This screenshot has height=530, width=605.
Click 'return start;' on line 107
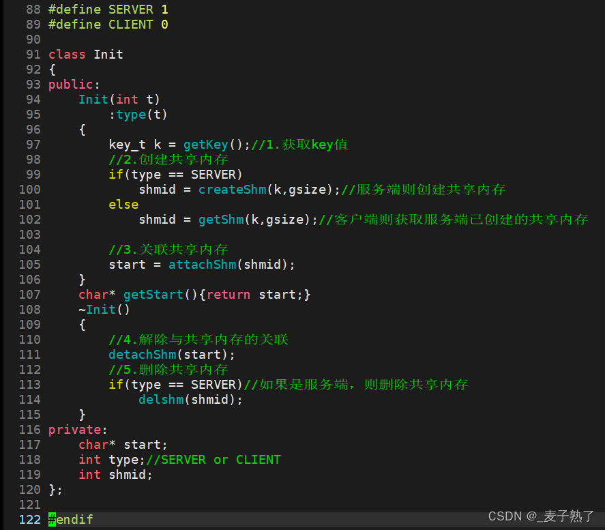click(254, 295)
